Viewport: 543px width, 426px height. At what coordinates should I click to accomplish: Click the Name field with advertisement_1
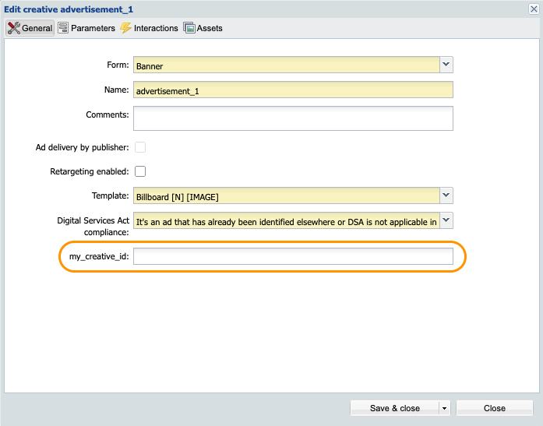coord(293,90)
